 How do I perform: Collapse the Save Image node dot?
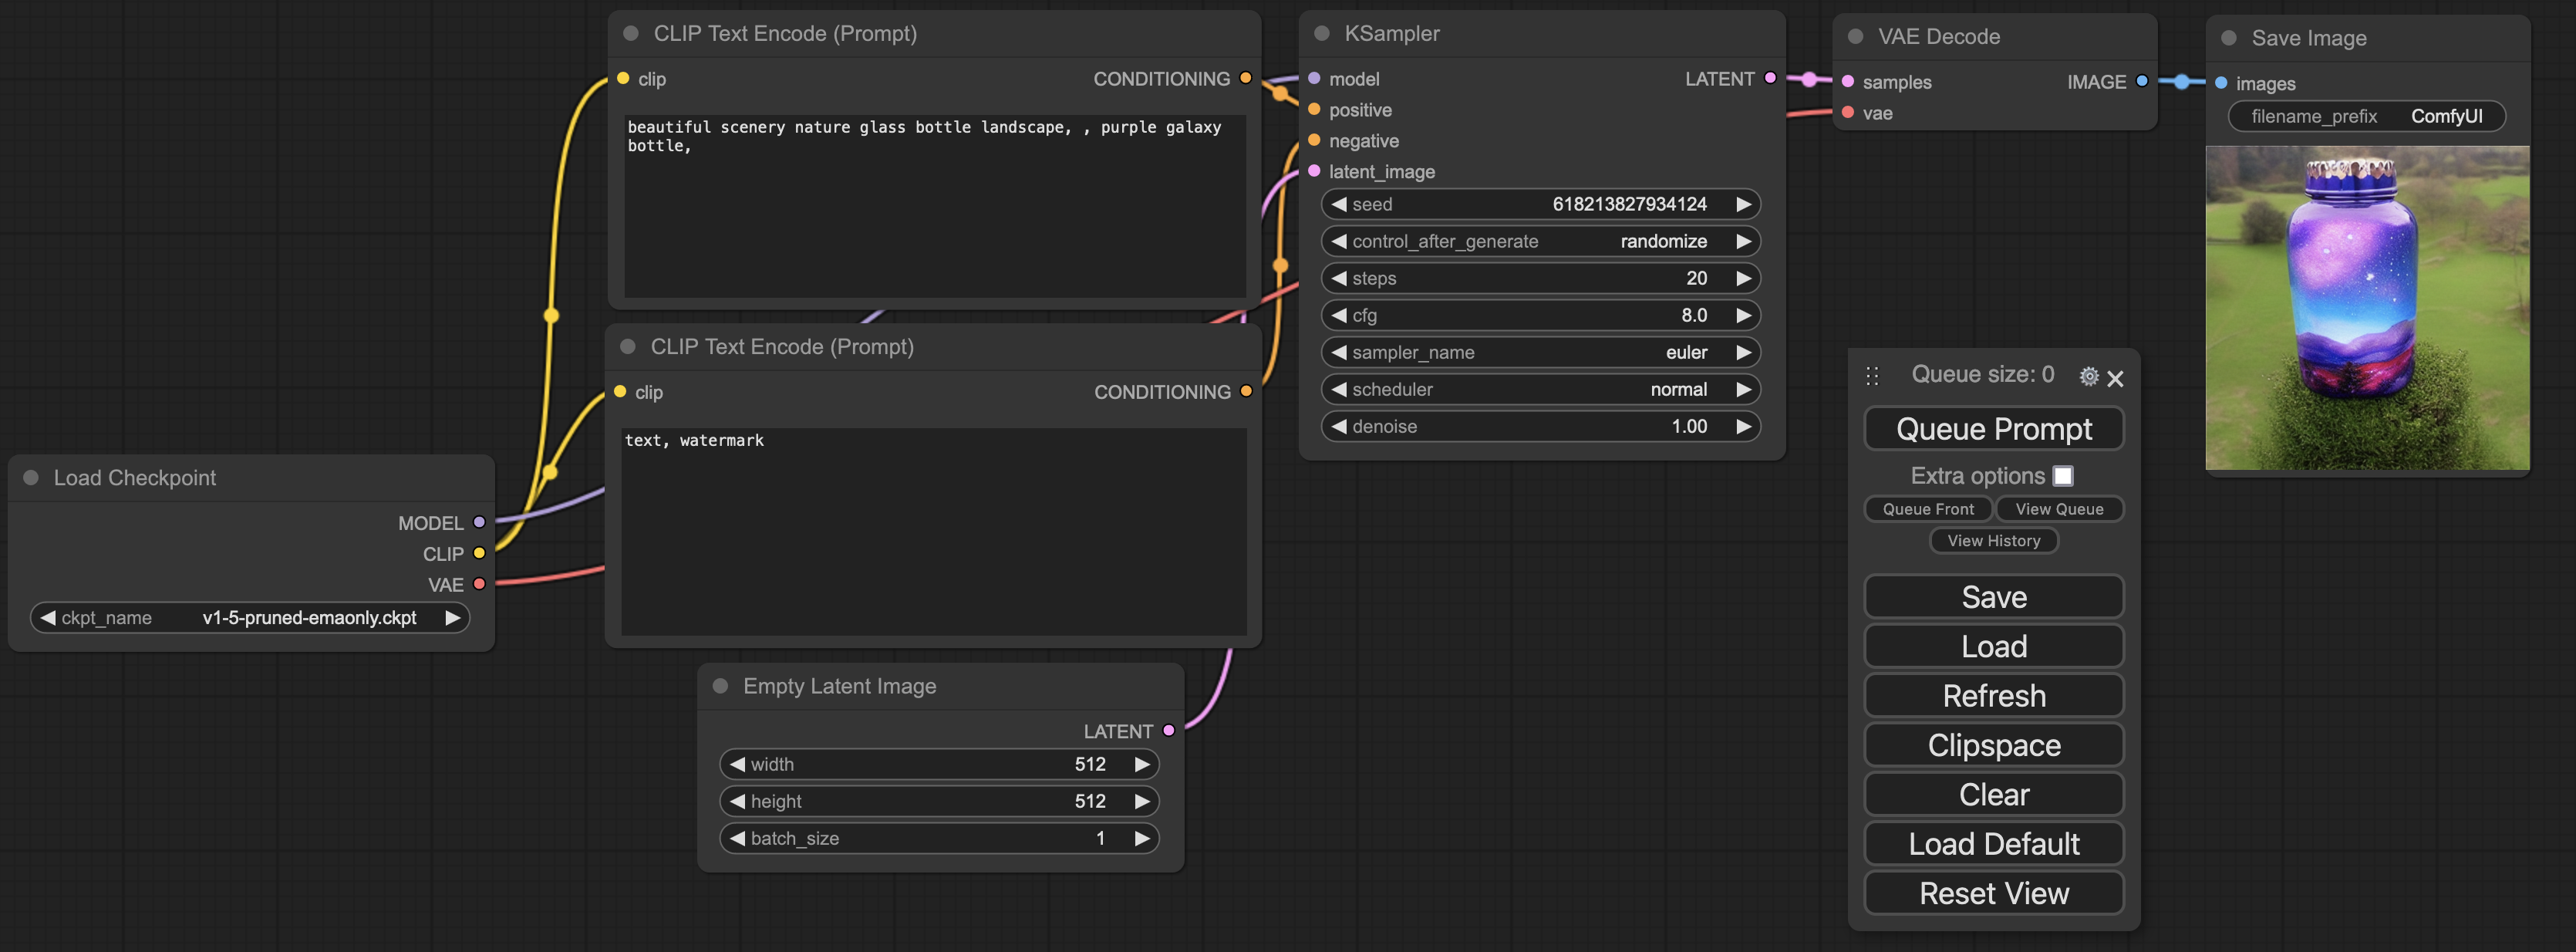[x=2229, y=38]
